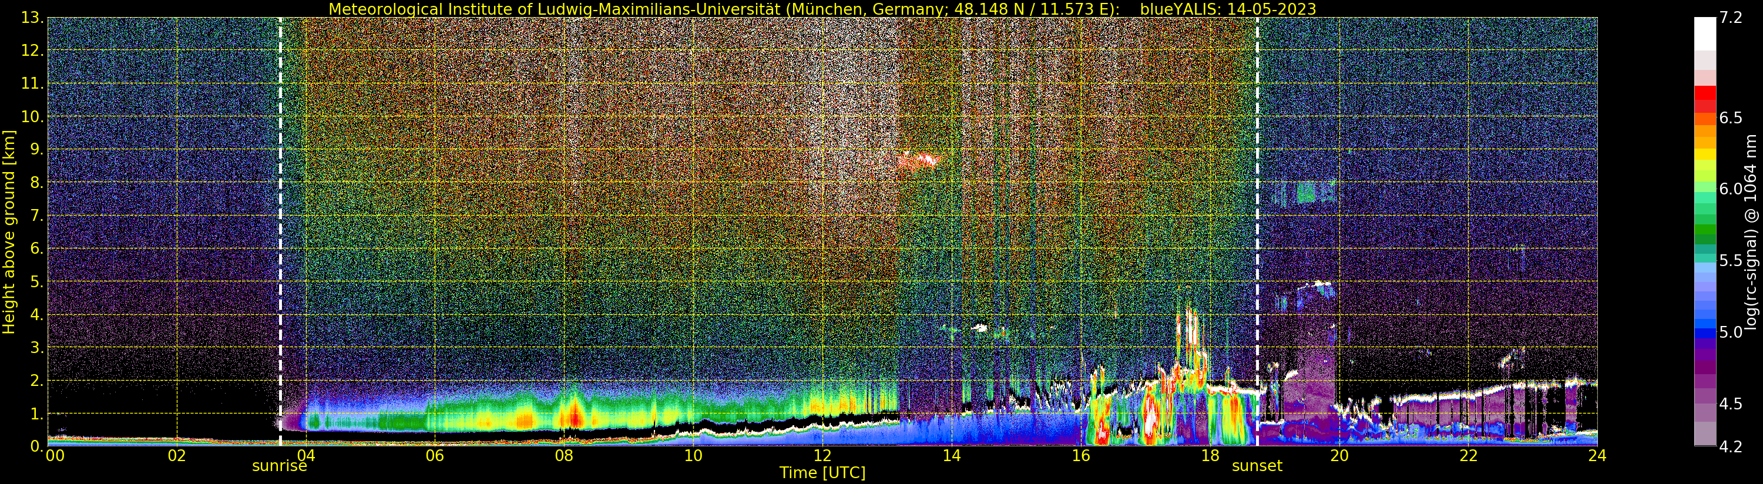Click the 'Height above ground [km]' axis label
Viewport: 1763px width, 484px height.
(x=9, y=232)
